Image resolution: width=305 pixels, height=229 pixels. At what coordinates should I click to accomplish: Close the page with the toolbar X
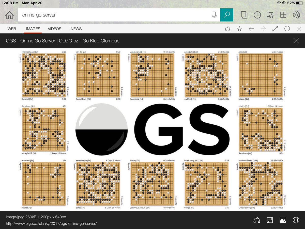[x=299, y=29]
